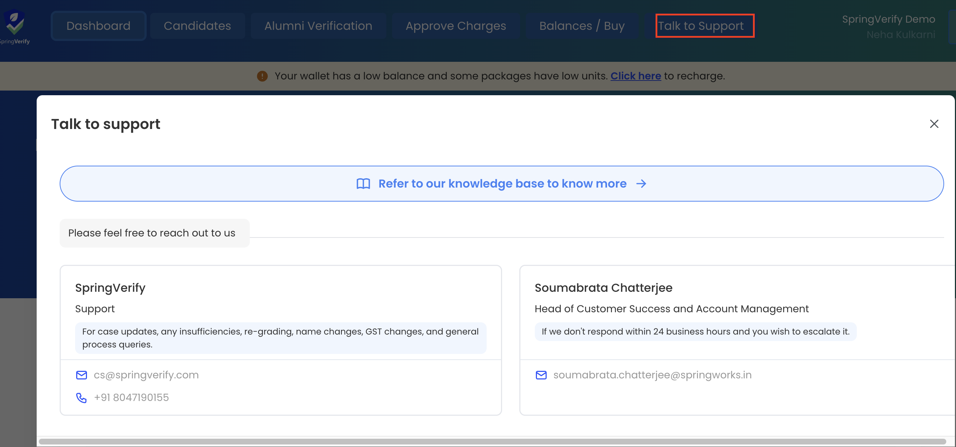Click the support phone icon
This screenshot has height=447, width=956.
(81, 398)
